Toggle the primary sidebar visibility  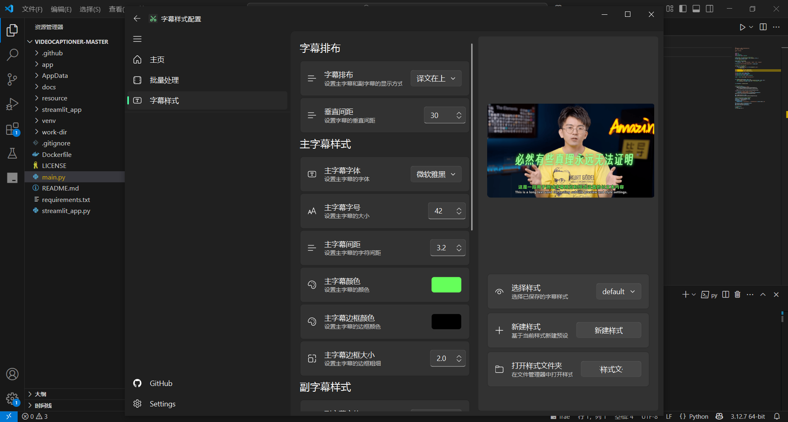coord(683,8)
